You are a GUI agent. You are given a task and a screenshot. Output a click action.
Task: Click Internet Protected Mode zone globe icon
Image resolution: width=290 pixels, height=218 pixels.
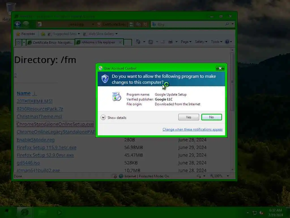(x=121, y=176)
